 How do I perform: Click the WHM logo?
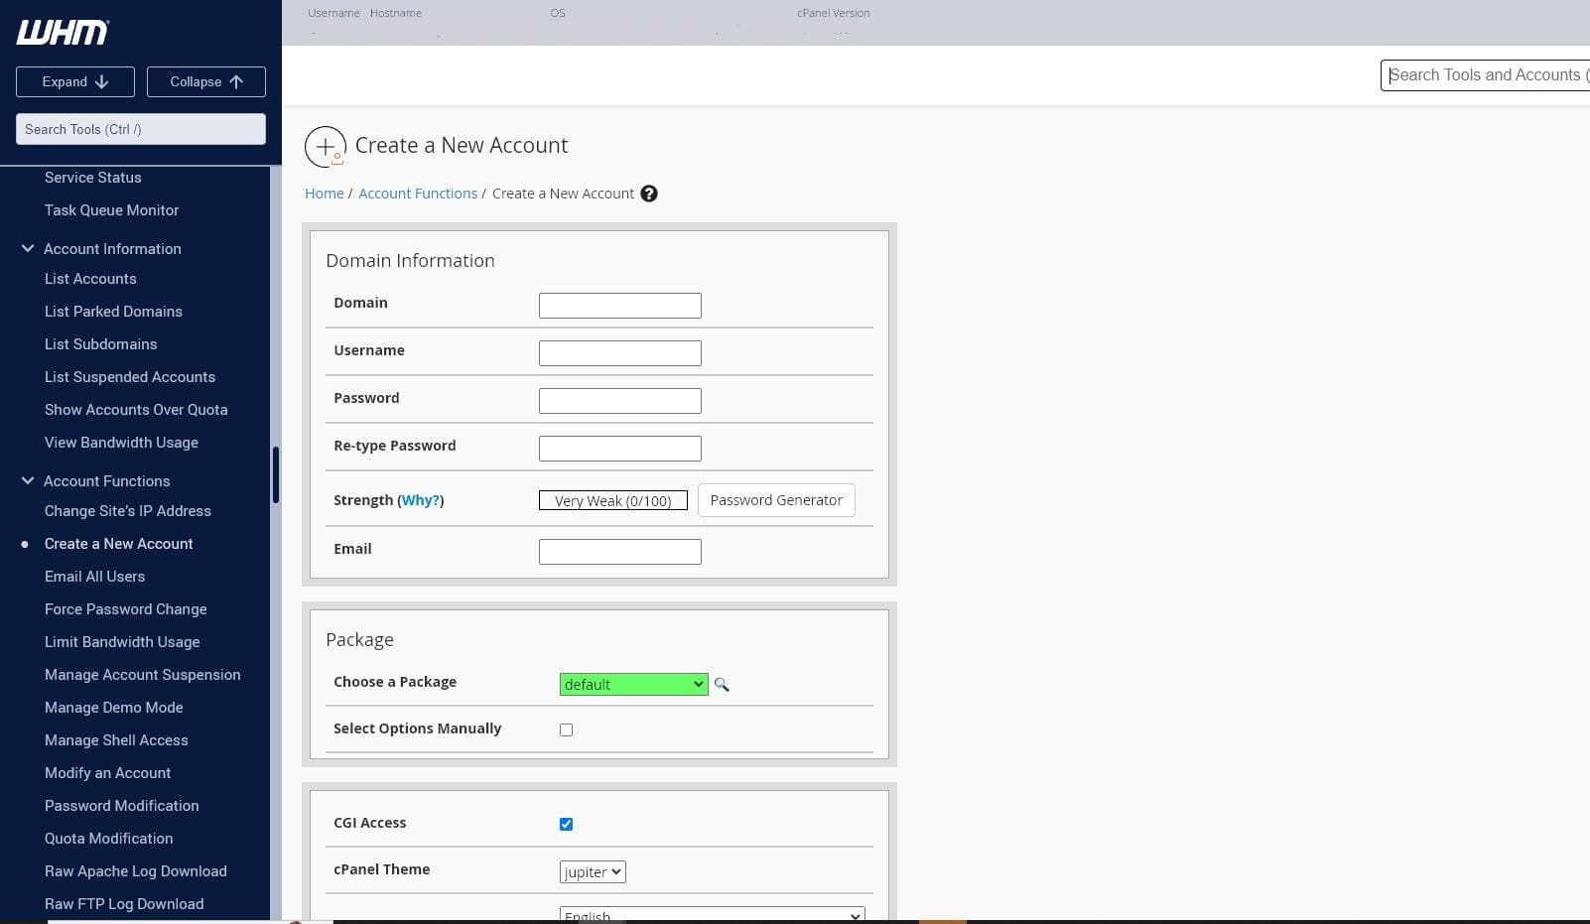tap(63, 33)
